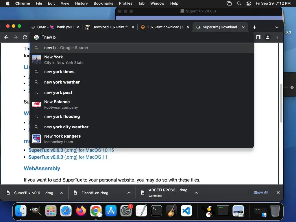Close the GIMP Thank you tab
Screen dimensions: 296x222
point(77,27)
